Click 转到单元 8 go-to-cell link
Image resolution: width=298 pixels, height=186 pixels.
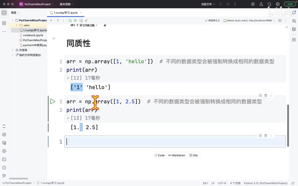(x=212, y=20)
